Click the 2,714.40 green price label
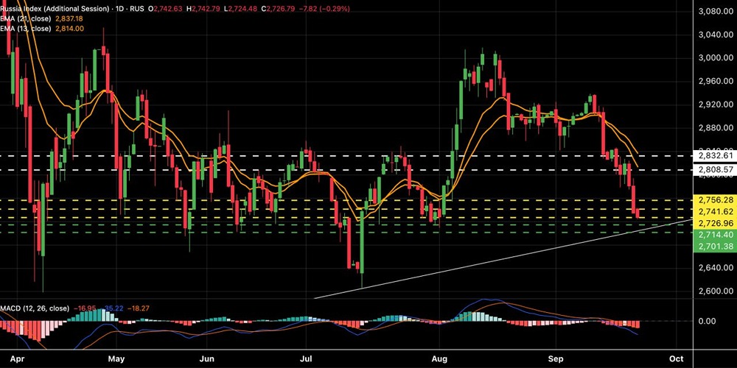This screenshot has height=368, width=737. (713, 235)
